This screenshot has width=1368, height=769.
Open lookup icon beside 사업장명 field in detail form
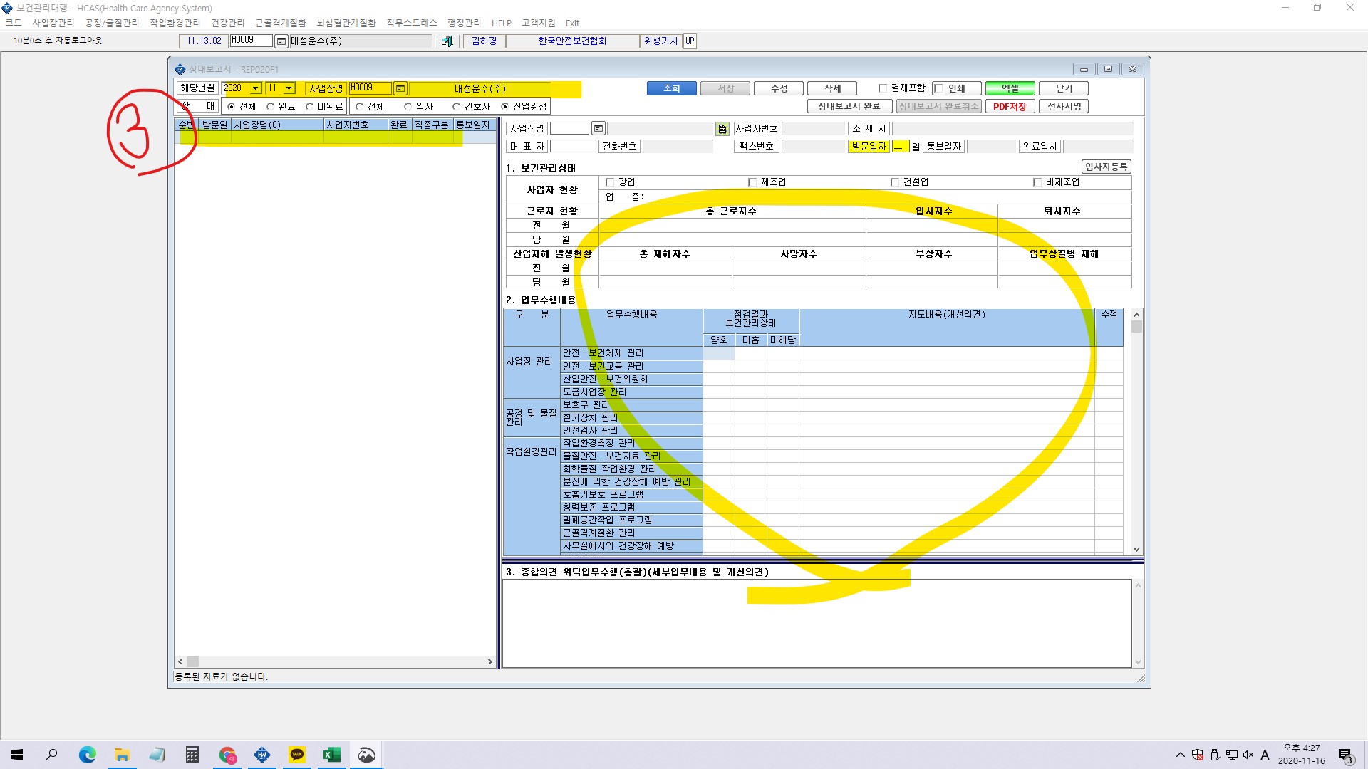[598, 129]
